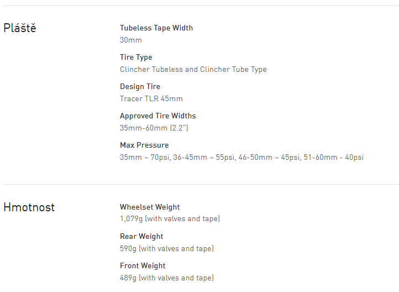Select the Wheelset Weight label

click(150, 207)
